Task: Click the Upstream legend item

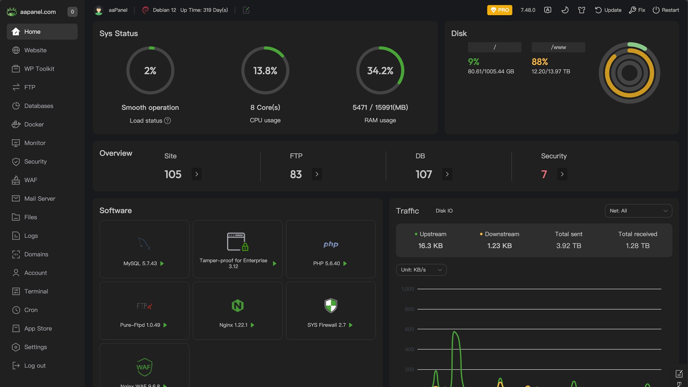Action: pos(430,234)
